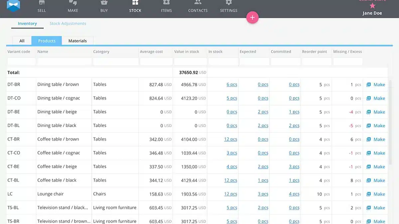The width and height of the screenshot is (399, 224).
Task: Click Make icon for Dining table / brown
Action: 368,85
